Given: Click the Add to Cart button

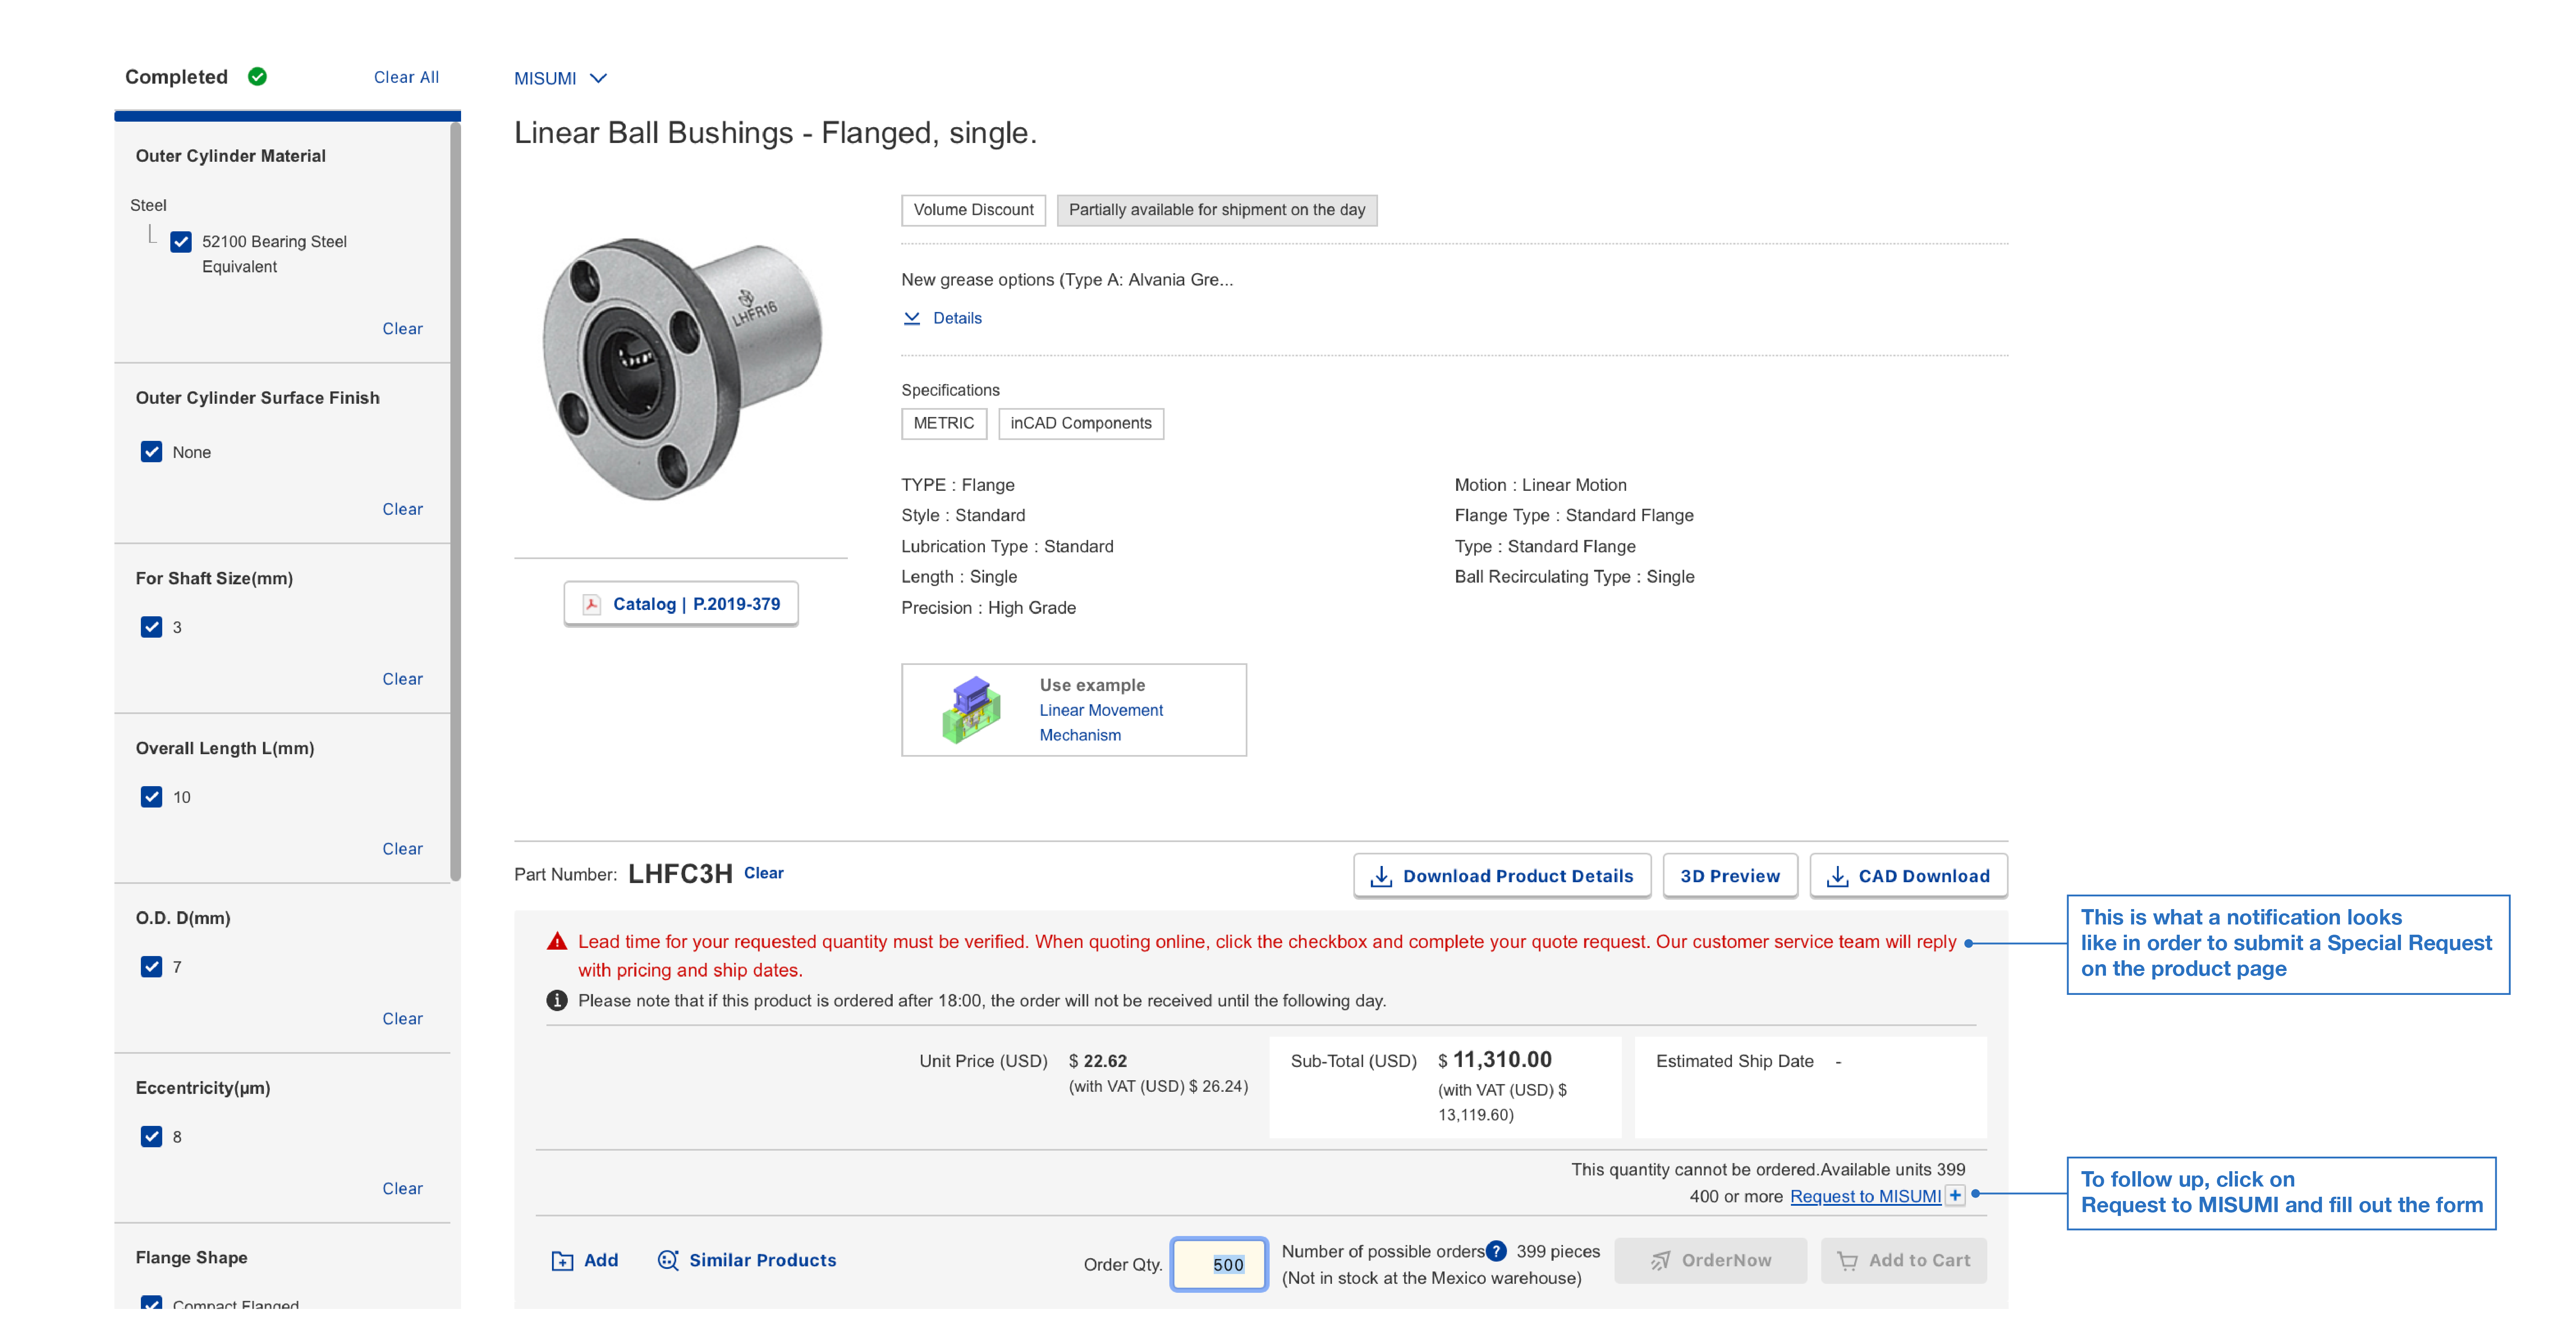Looking at the screenshot, I should [x=1903, y=1261].
